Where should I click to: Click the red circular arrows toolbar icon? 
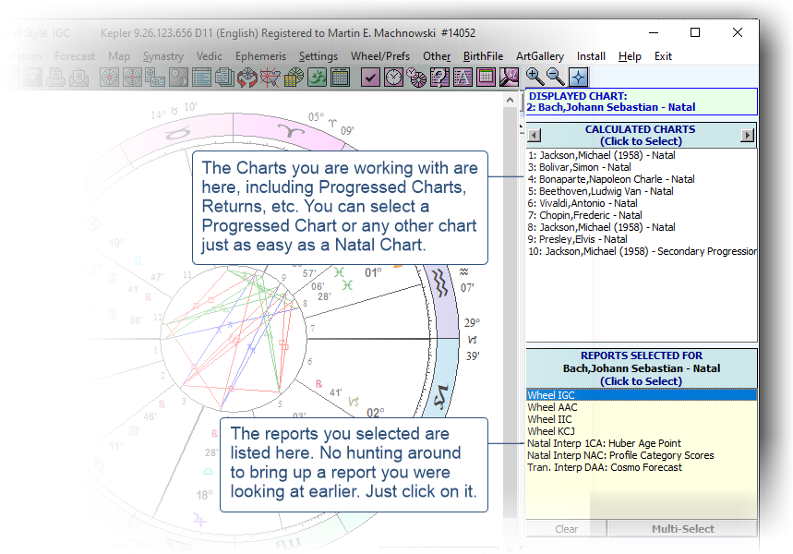tap(247, 78)
